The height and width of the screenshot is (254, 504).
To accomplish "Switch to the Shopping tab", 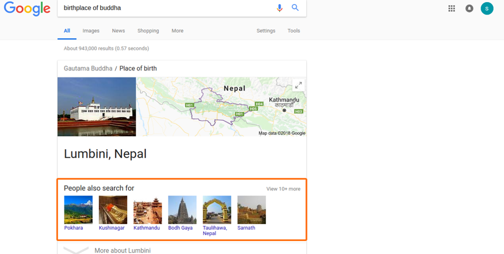I will coord(148,31).
